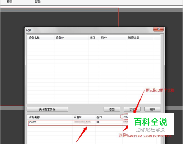Close the 设备 dialog window

158,29
